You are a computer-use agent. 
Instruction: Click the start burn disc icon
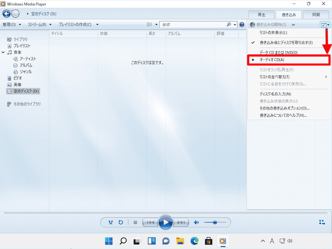tap(252, 24)
